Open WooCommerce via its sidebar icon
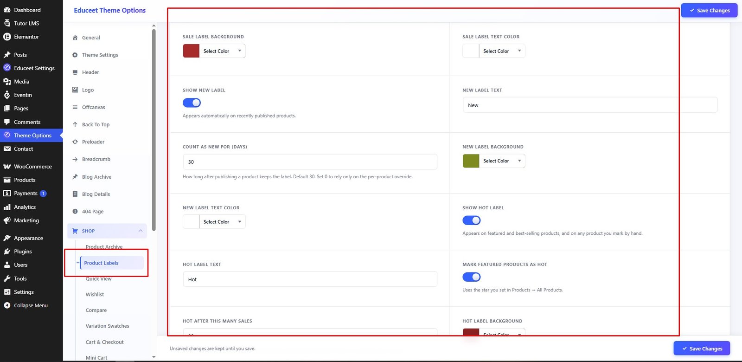 tap(7, 167)
